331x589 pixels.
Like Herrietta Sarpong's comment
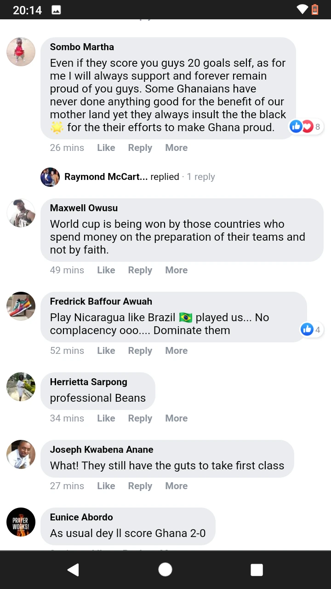click(106, 418)
